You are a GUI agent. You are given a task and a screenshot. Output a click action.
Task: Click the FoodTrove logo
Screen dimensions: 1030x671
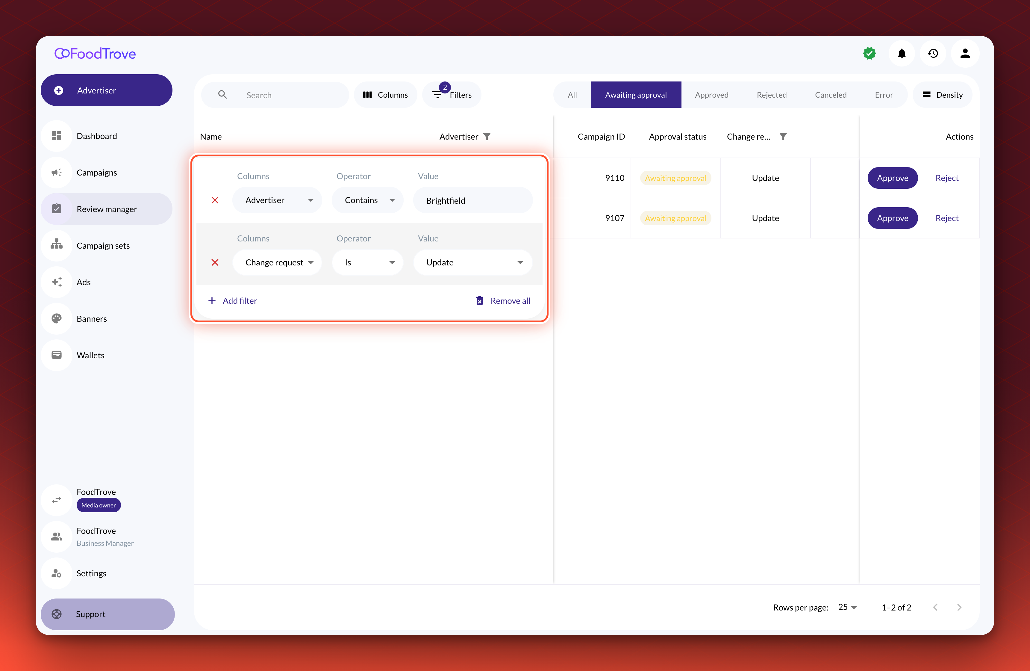(95, 54)
